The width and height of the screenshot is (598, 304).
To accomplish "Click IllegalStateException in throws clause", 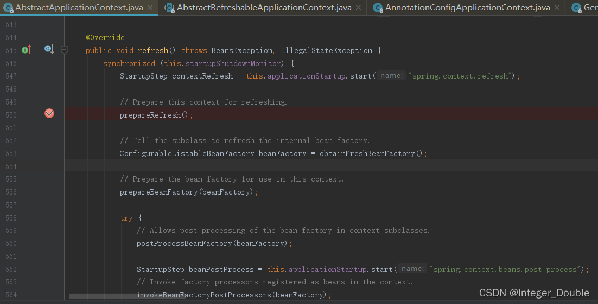I will [327, 50].
